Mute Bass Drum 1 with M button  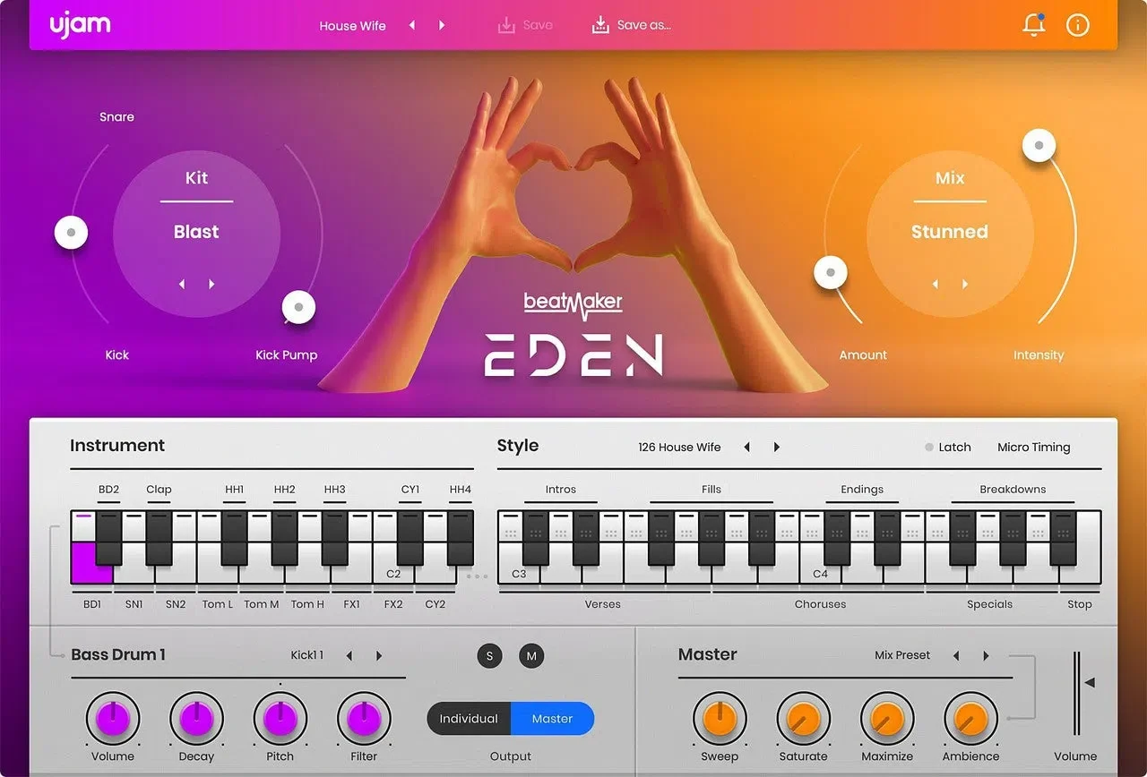click(531, 655)
